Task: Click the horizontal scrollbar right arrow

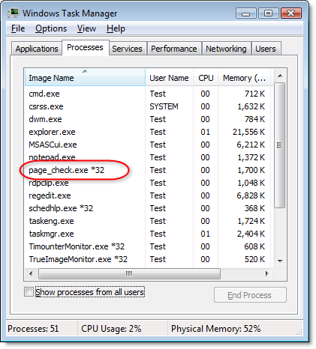Action: point(267,273)
